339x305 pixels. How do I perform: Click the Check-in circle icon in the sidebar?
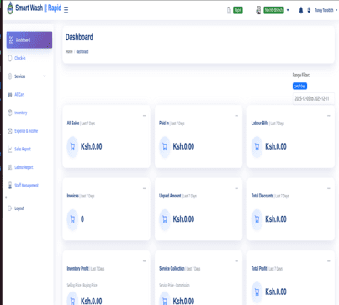pos(10,58)
